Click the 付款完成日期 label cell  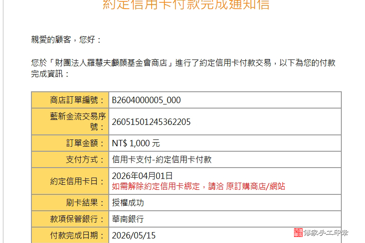tap(70, 235)
